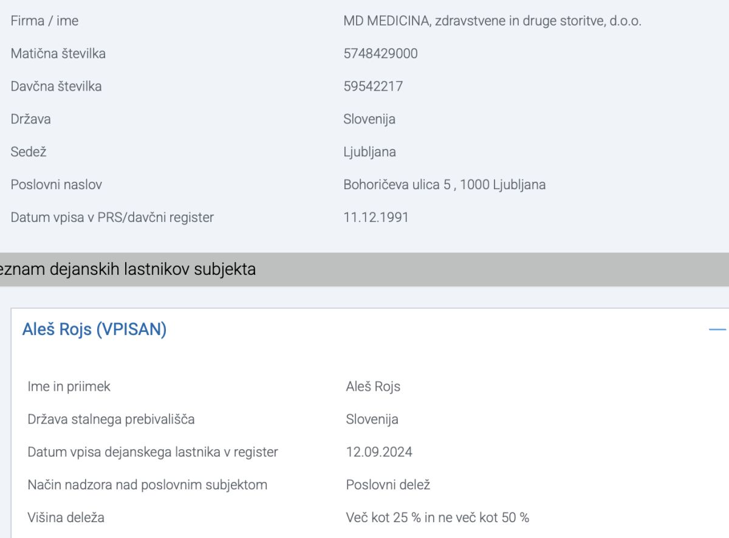Click the Matična številka value 5748429000
The width and height of the screenshot is (729, 538).
coord(380,53)
